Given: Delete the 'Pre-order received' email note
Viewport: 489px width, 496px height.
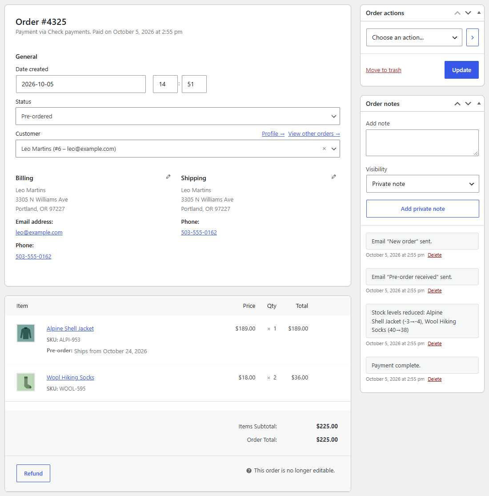Looking at the screenshot, I should click(435, 290).
